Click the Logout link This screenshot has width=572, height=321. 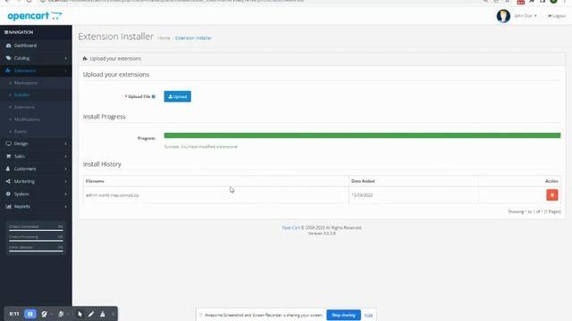556,16
